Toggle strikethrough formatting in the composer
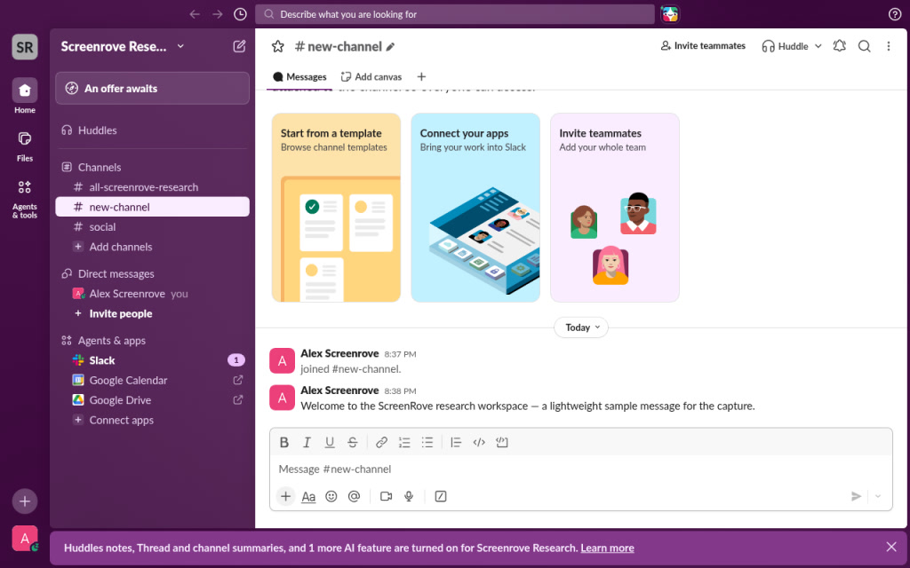This screenshot has height=568, width=910. click(x=352, y=442)
